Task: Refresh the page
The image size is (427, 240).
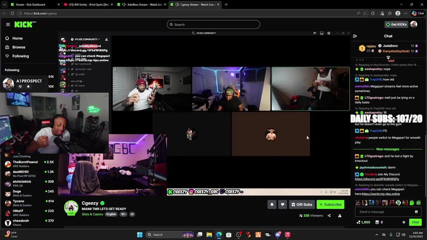Action: click(12, 13)
